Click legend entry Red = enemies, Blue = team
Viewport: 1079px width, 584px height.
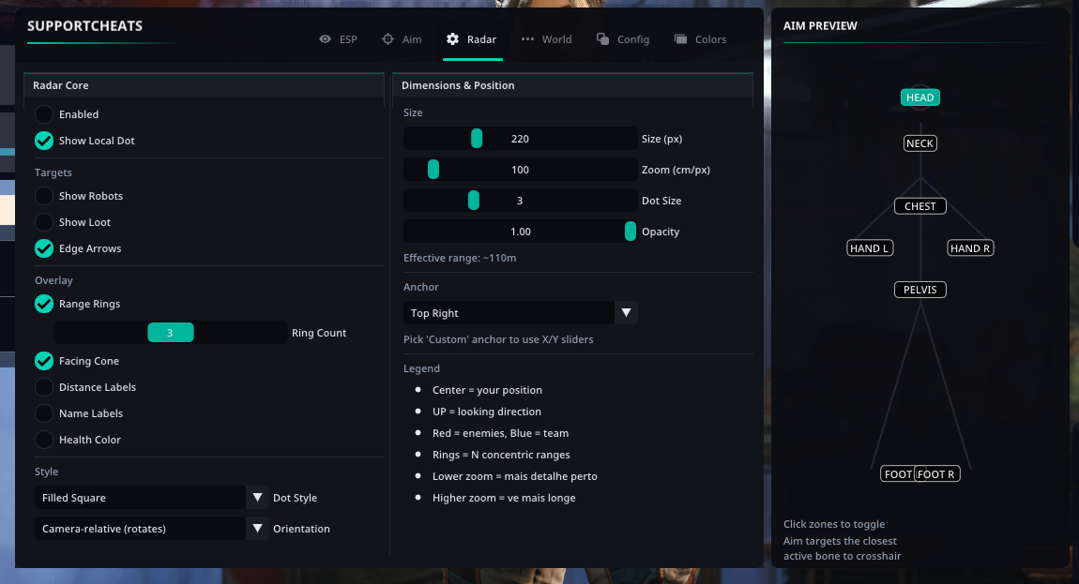coord(500,433)
